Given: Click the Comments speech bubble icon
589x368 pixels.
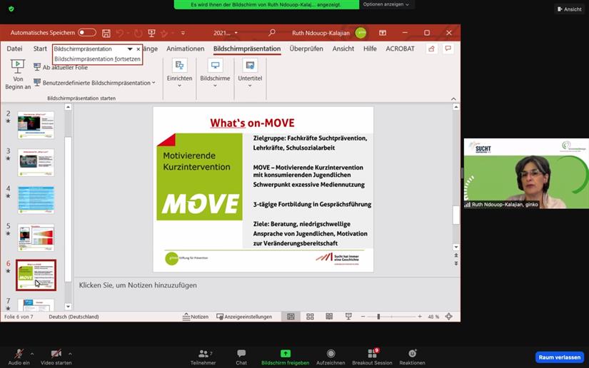Looking at the screenshot, I should (448, 48).
